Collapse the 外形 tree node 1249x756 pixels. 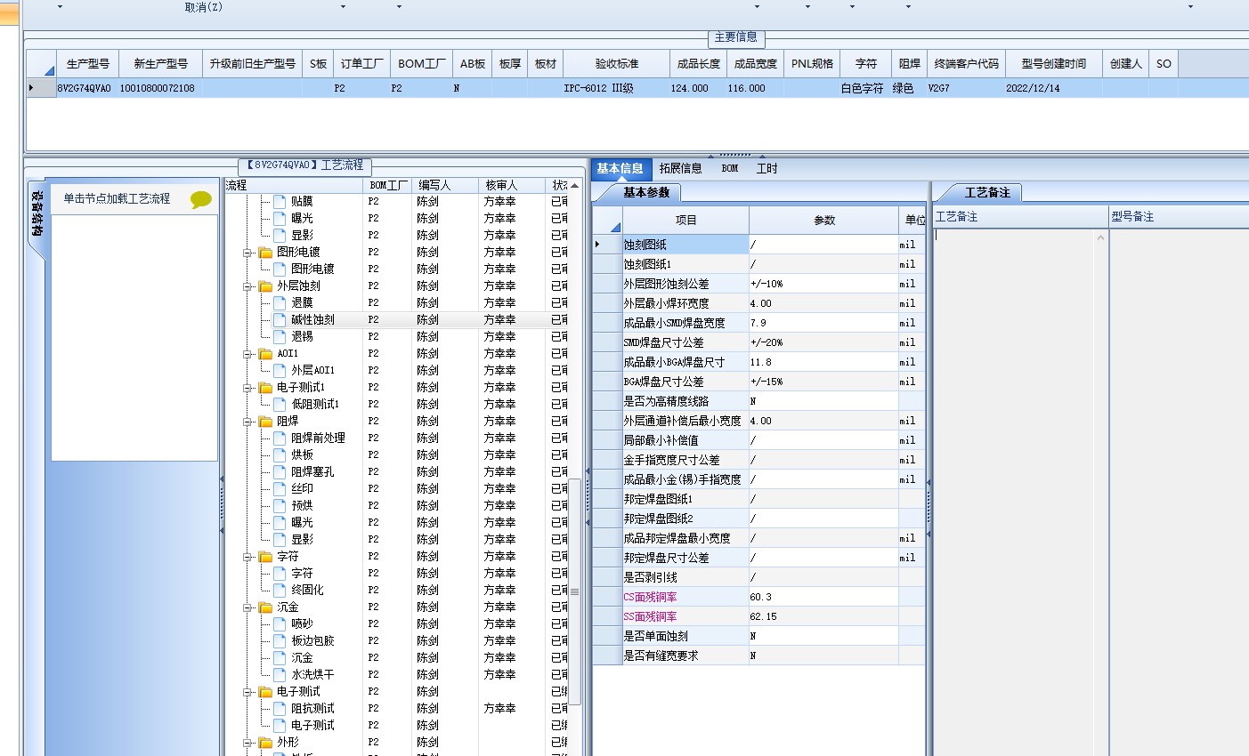point(247,744)
